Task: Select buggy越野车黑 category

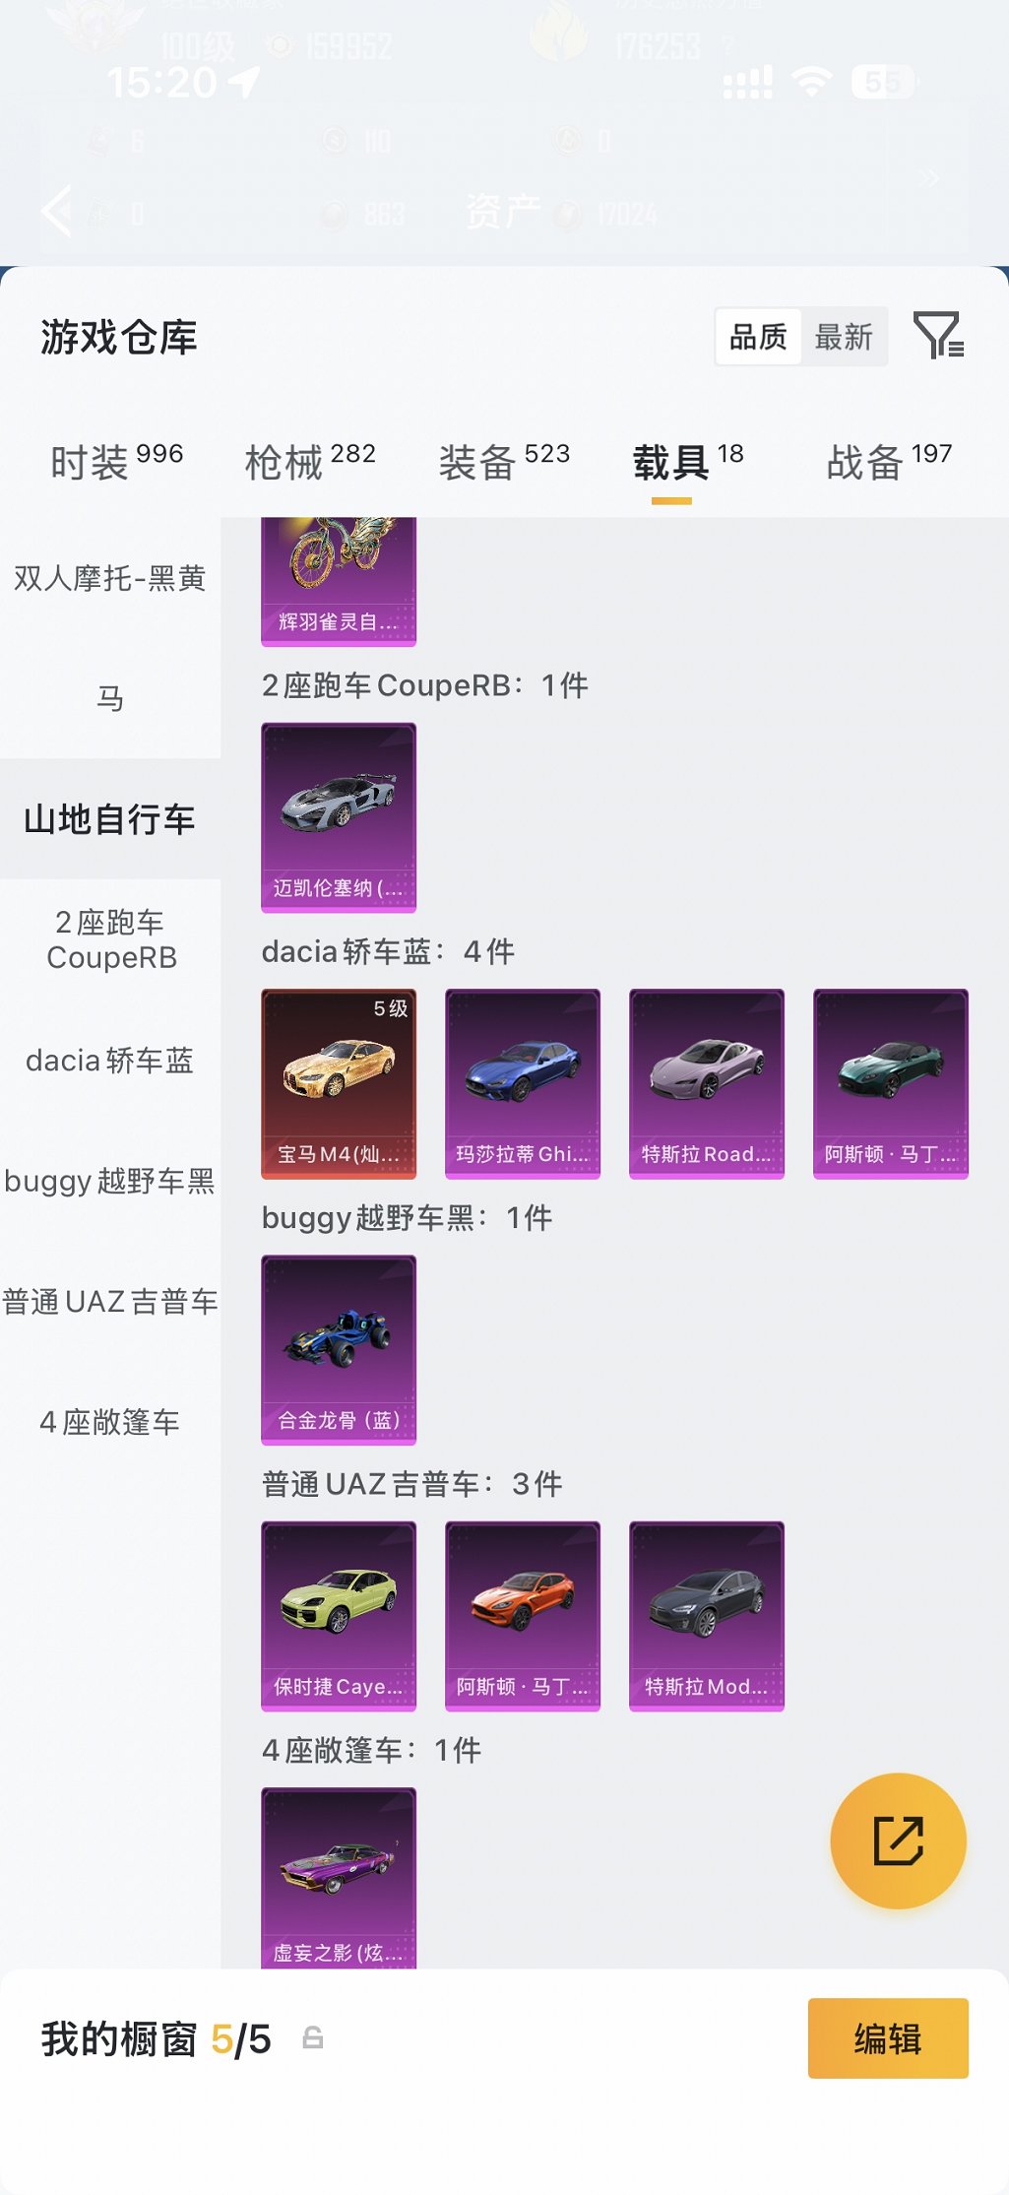Action: click(x=110, y=1181)
